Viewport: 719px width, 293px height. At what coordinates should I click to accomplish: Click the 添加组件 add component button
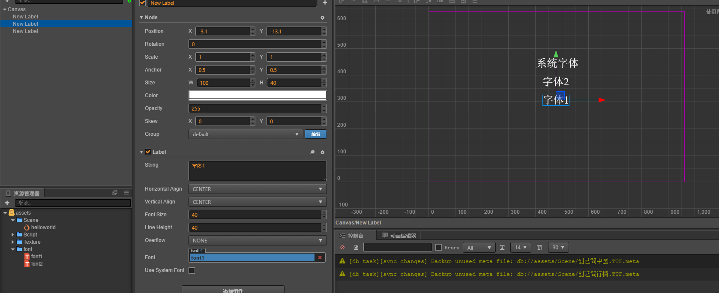tap(233, 290)
